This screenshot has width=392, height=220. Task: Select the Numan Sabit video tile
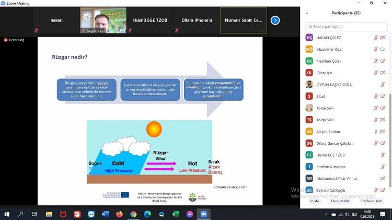click(x=243, y=20)
